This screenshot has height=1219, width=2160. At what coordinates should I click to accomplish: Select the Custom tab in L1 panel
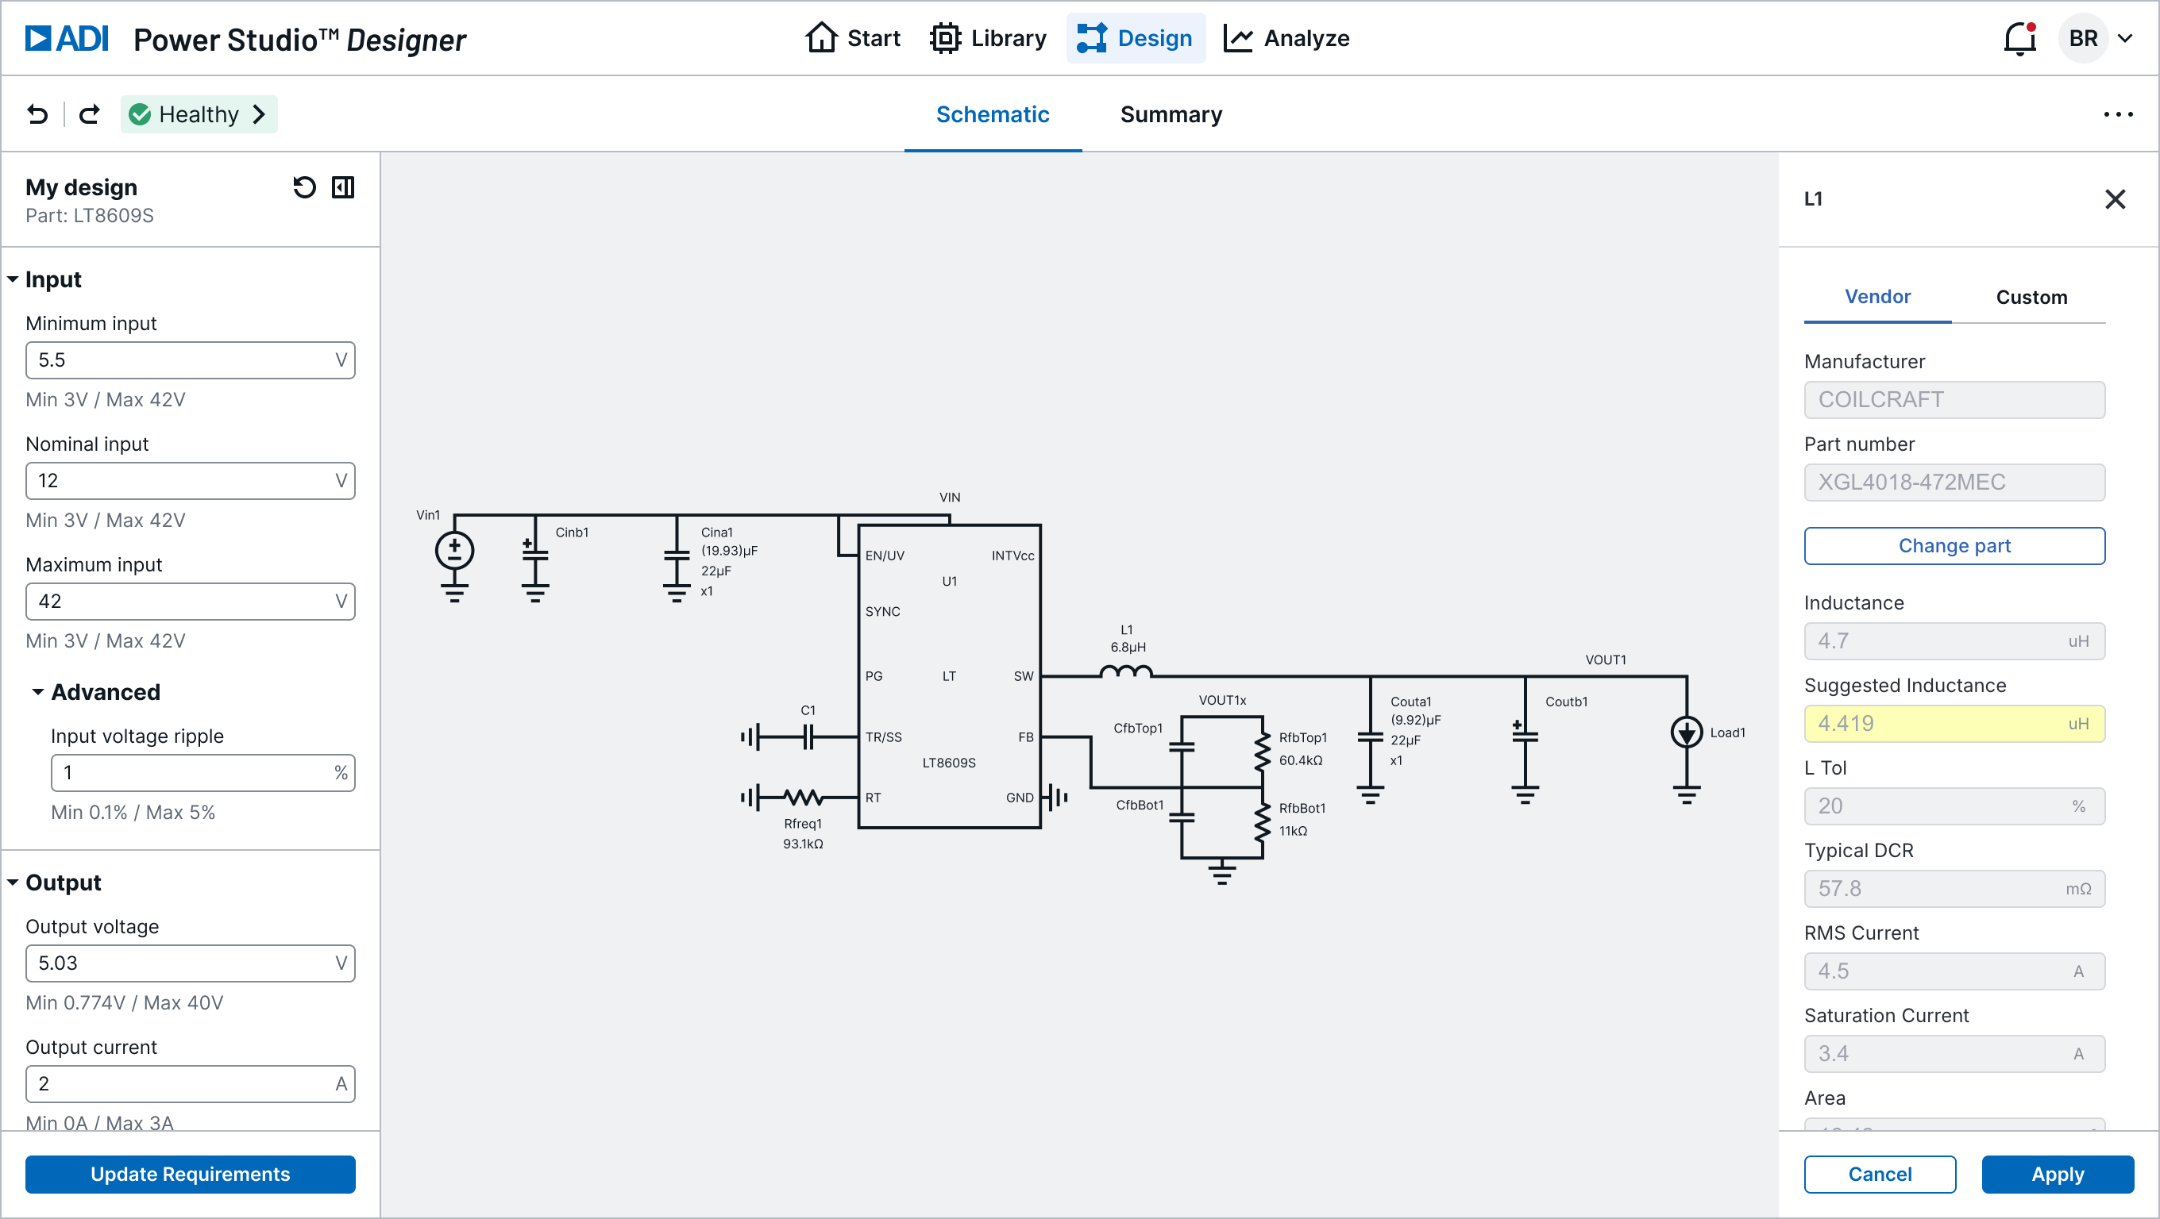pyautogui.click(x=2031, y=297)
